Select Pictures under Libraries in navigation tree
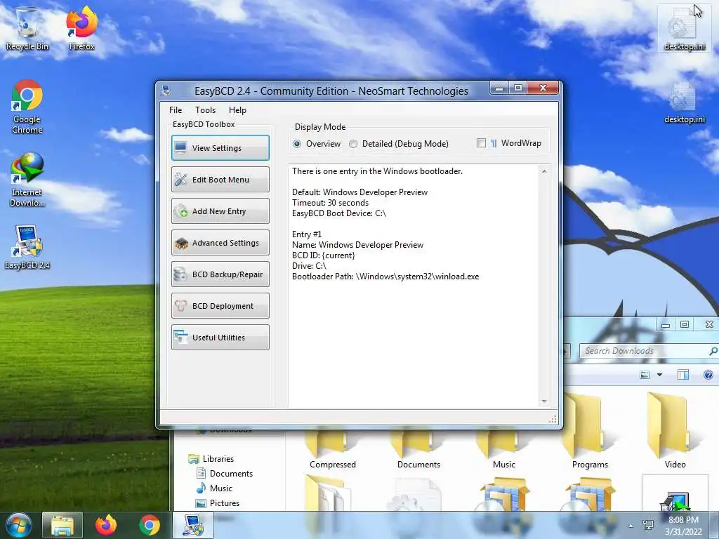 tap(218, 503)
